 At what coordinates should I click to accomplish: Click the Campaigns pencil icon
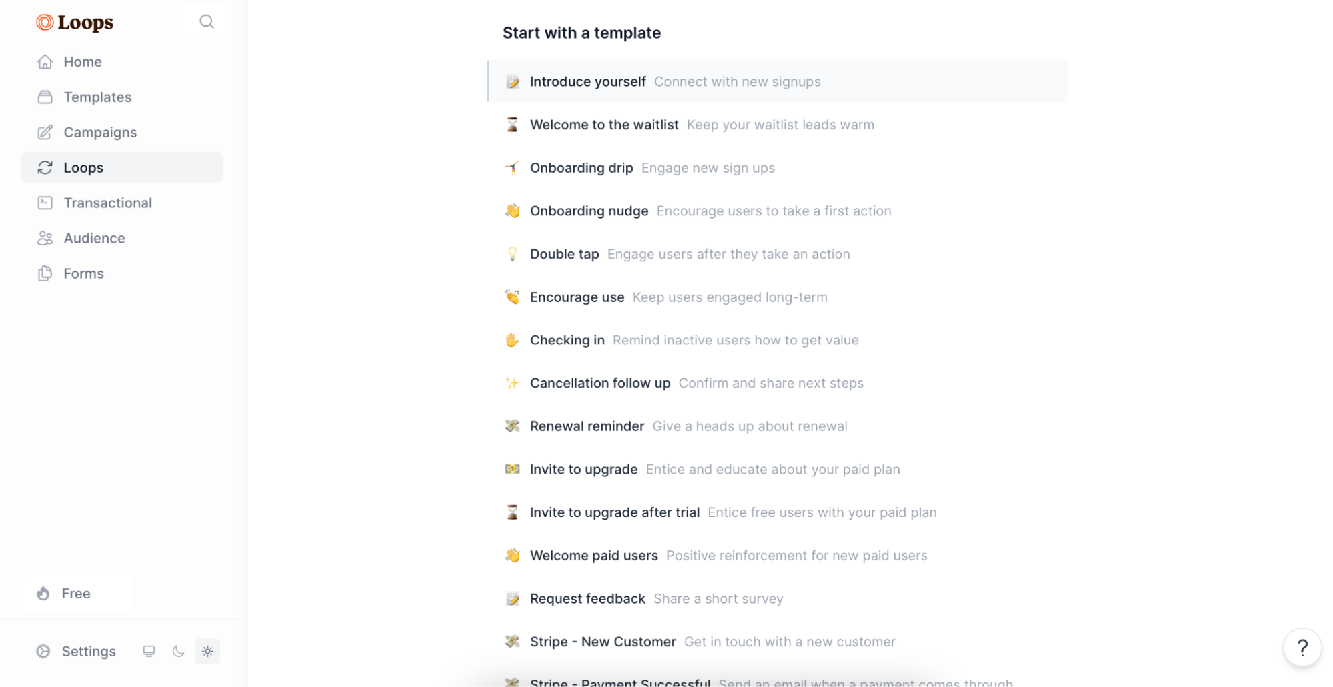(x=45, y=132)
